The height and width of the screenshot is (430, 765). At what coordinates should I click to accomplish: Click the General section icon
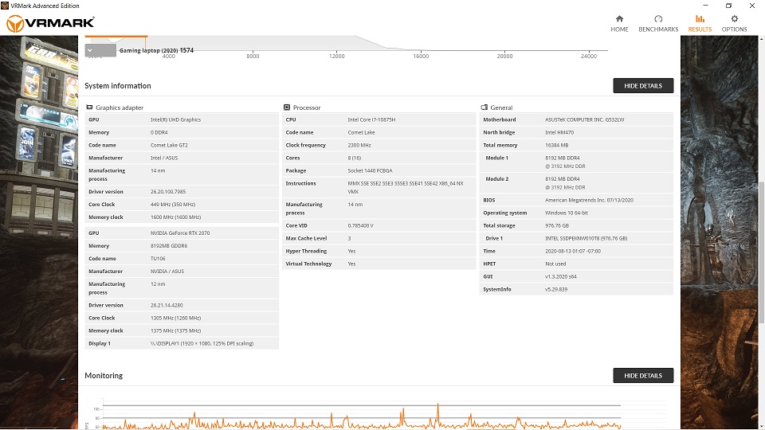tap(484, 107)
